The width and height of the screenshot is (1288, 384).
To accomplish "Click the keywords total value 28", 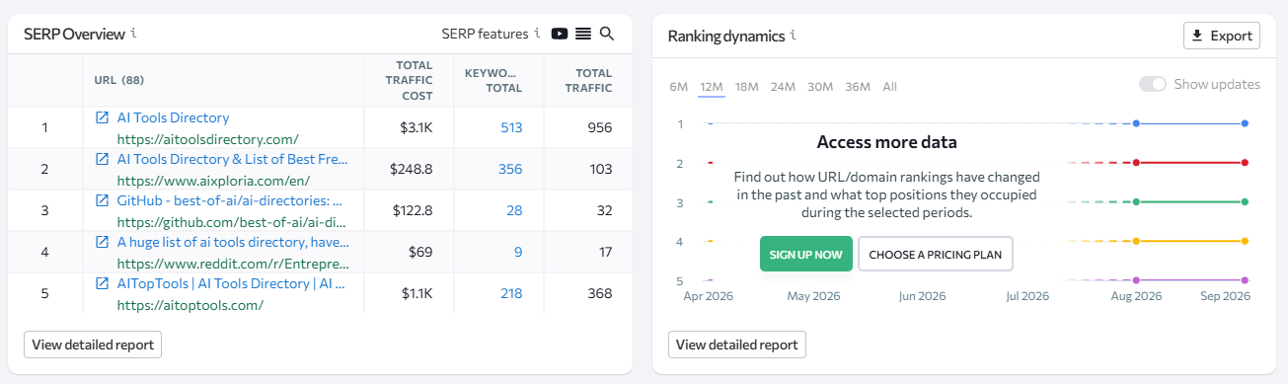I will pyautogui.click(x=514, y=210).
